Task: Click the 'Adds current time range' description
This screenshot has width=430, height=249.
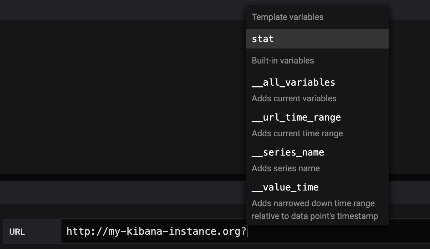Action: (297, 133)
